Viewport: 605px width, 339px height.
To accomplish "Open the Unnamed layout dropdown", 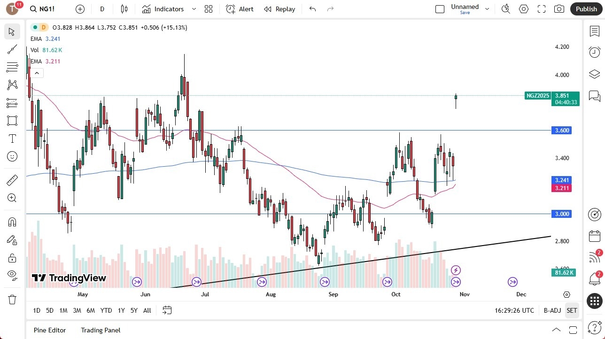I will point(487,8).
